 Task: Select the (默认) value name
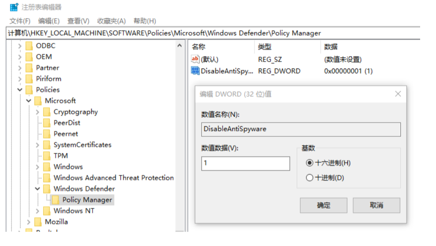coord(209,59)
